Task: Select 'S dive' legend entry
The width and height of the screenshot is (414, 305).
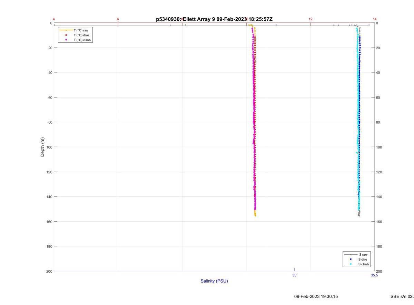Action: (x=363, y=259)
